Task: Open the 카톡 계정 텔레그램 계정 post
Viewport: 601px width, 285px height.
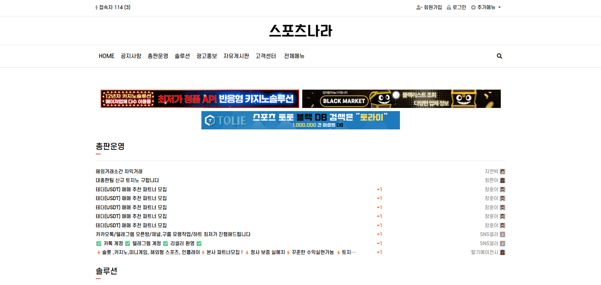Action: (x=149, y=243)
